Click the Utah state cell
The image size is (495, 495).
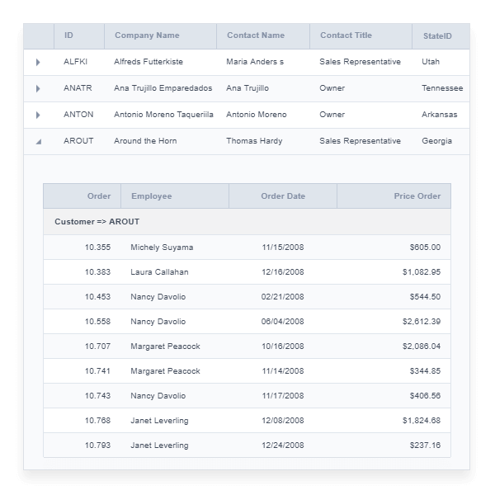[441, 62]
